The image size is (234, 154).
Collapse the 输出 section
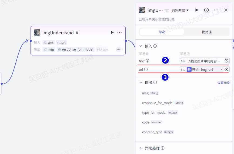(141, 83)
